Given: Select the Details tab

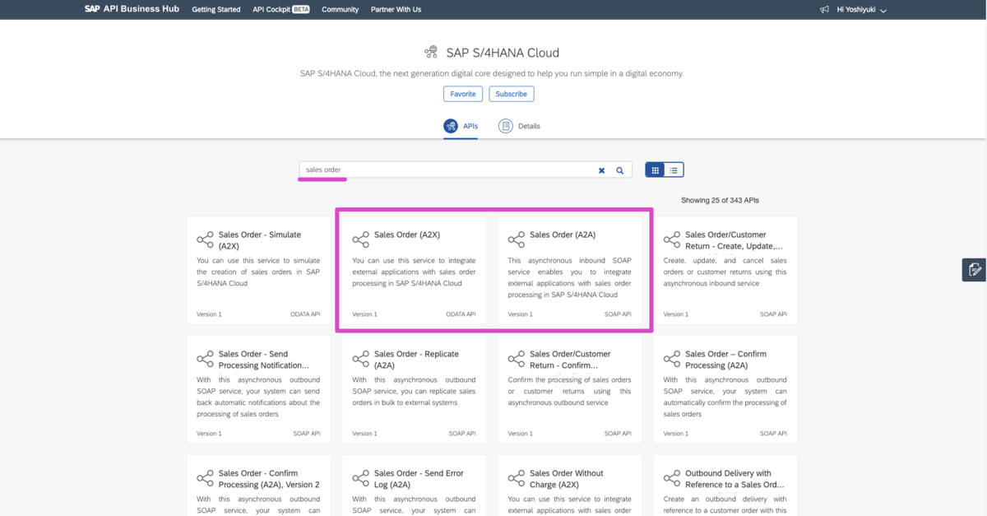Looking at the screenshot, I should (x=519, y=126).
